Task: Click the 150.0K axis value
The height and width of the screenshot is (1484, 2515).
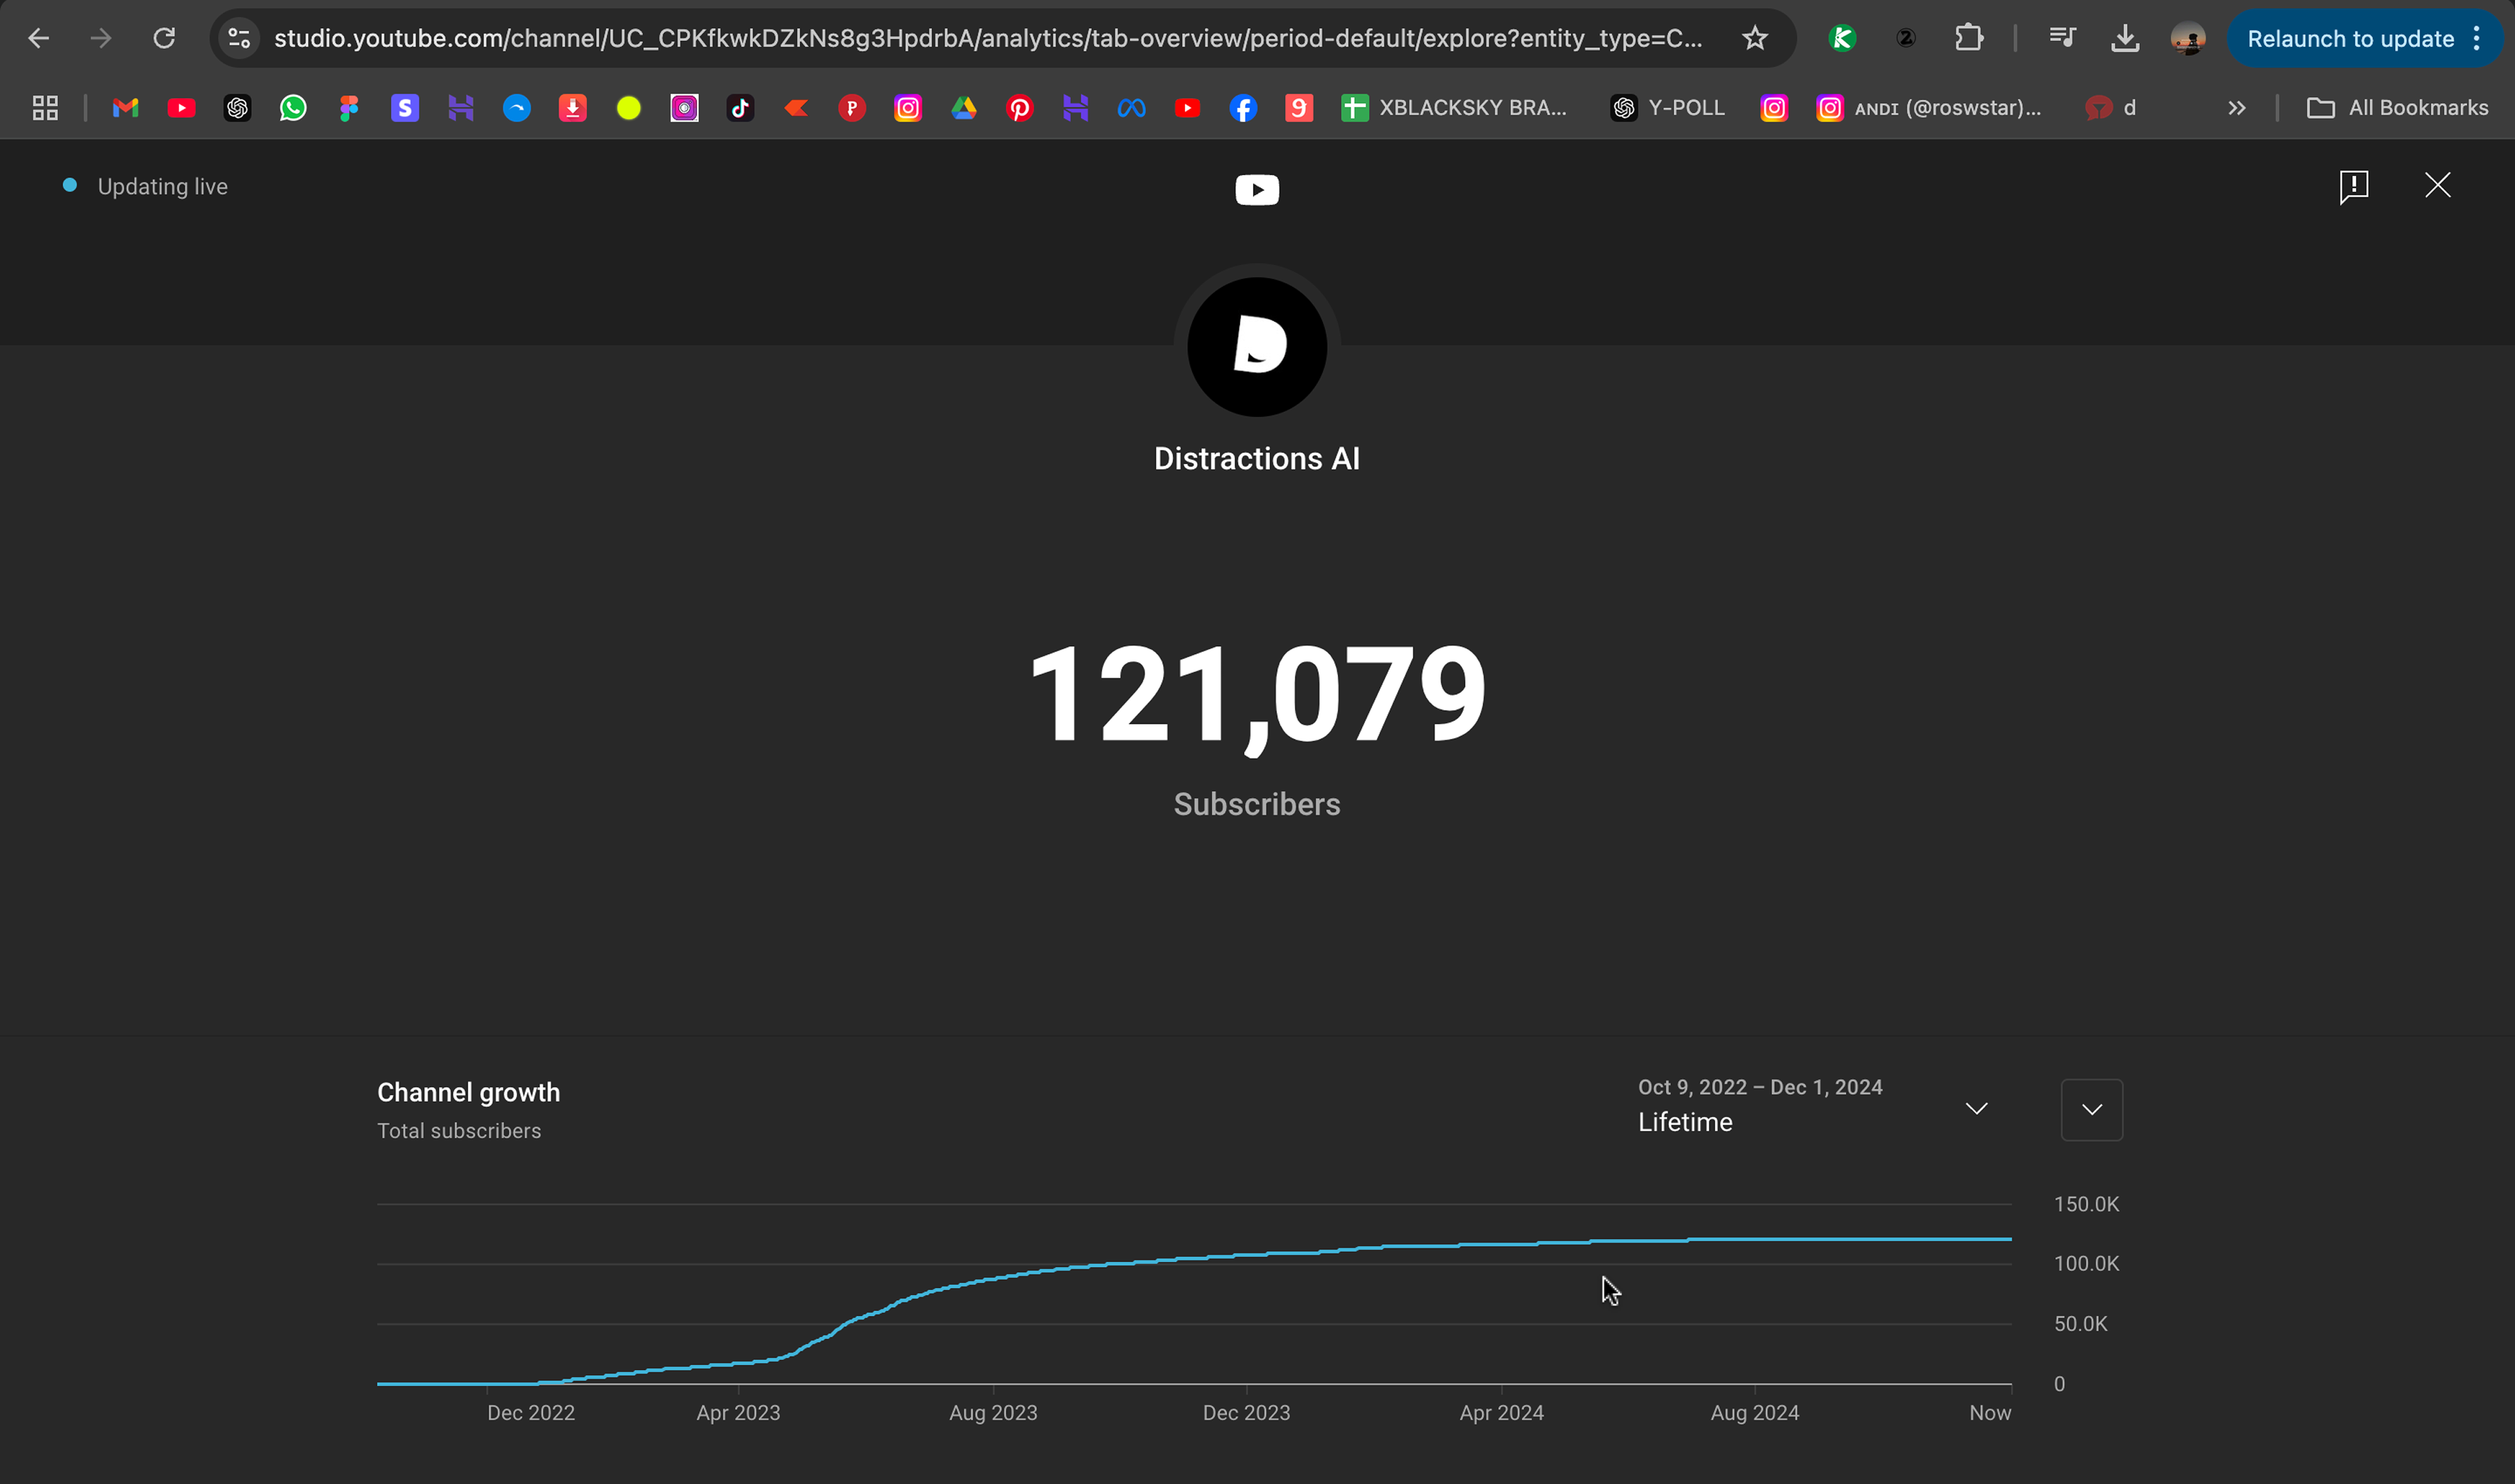Action: (2086, 1204)
